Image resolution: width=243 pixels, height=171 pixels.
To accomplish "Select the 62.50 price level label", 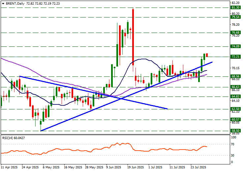I will pyautogui.click(x=235, y=109).
